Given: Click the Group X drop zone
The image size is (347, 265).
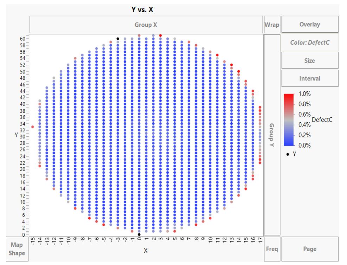Looking at the screenshot, I should tap(146, 25).
